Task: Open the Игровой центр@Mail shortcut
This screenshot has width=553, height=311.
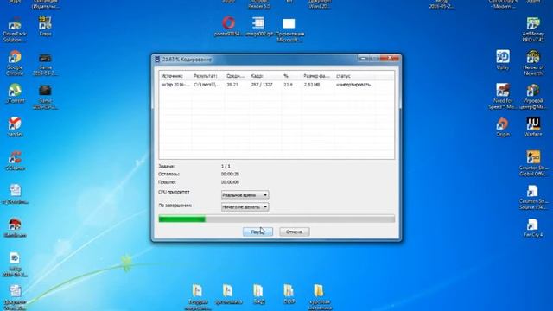Action: (533, 96)
